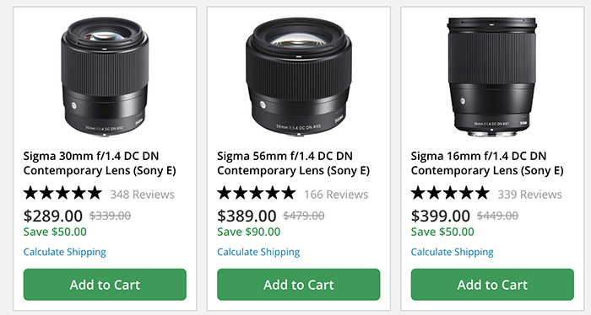This screenshot has width=591, height=315.
Task: Select the $289.00 price of the 30mm lens
Action: [52, 216]
